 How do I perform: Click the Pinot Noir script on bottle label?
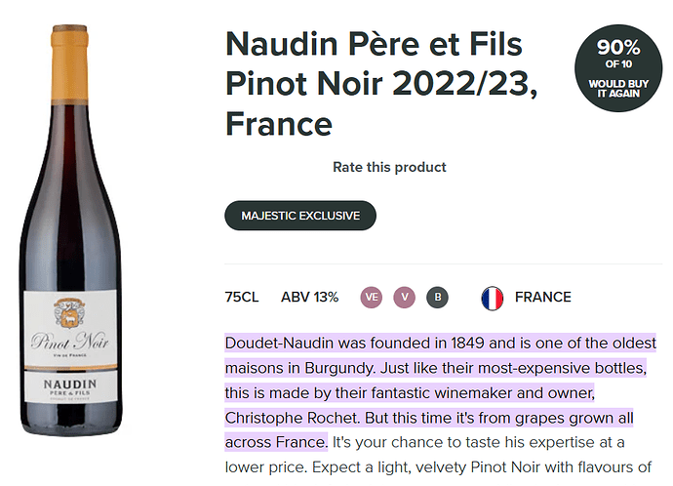click(x=69, y=342)
